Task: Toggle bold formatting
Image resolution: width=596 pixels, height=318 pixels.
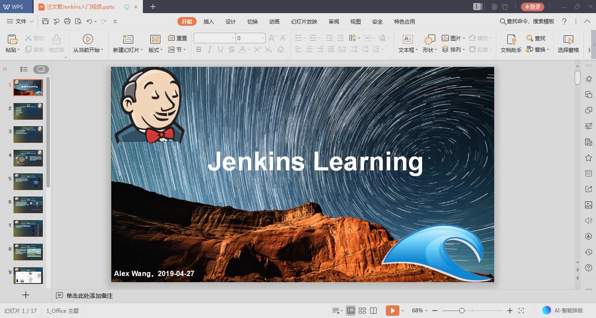Action: 198,49
